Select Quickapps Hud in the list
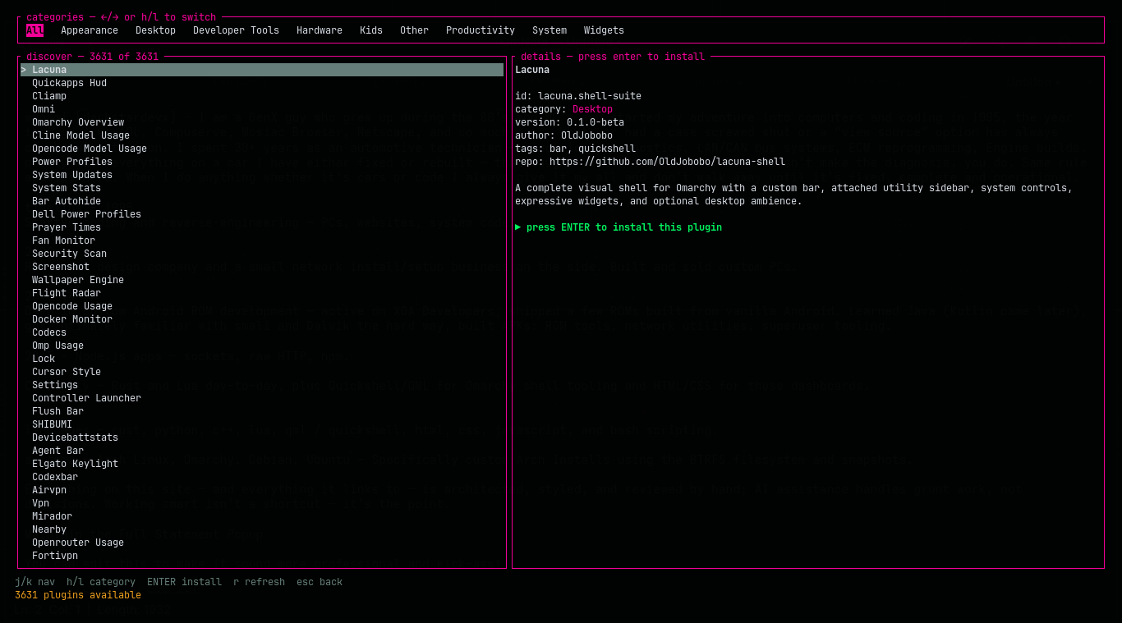The image size is (1122, 623). (262, 83)
